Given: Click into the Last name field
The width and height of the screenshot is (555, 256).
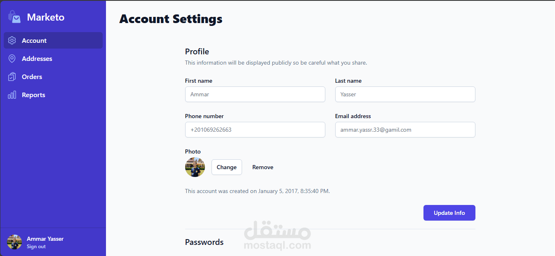Looking at the screenshot, I should (x=405, y=94).
